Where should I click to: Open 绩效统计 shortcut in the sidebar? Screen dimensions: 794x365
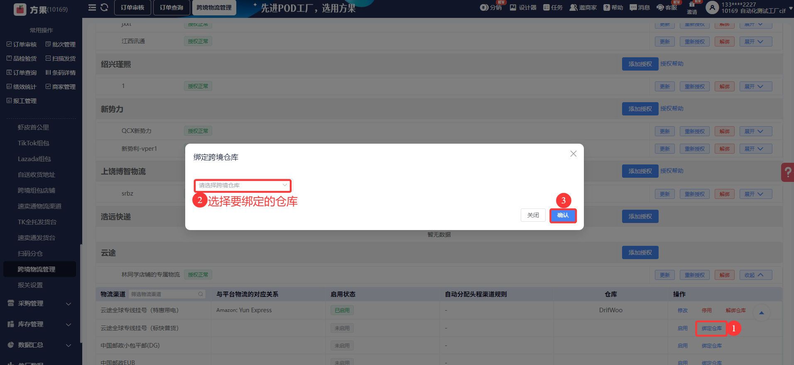[x=22, y=87]
